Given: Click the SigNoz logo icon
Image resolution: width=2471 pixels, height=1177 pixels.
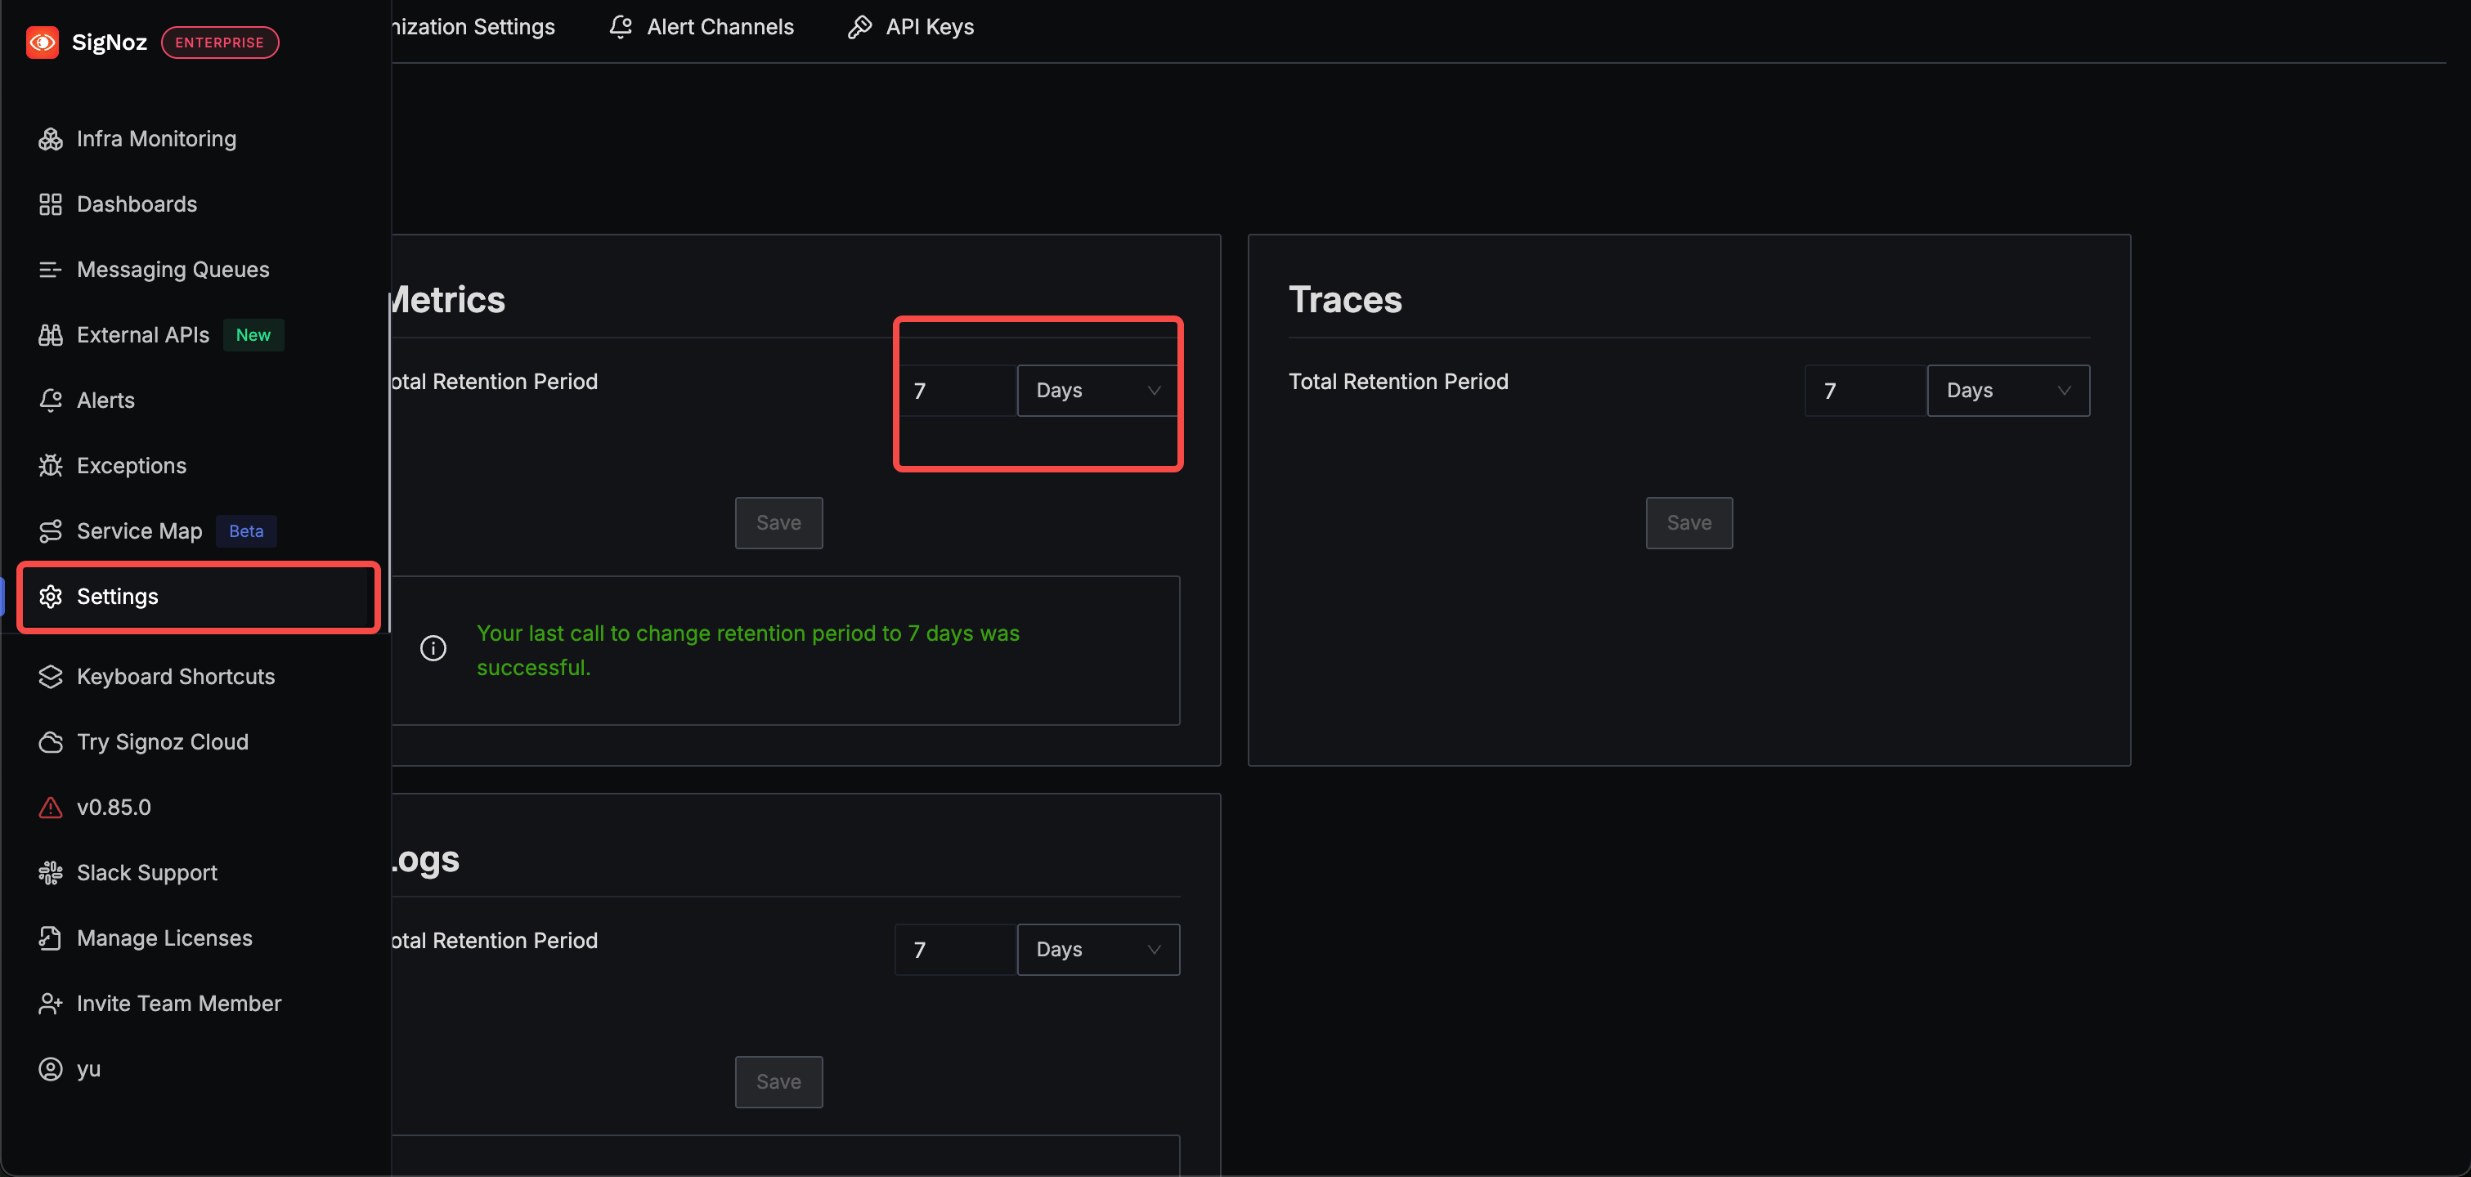Looking at the screenshot, I should [x=43, y=43].
